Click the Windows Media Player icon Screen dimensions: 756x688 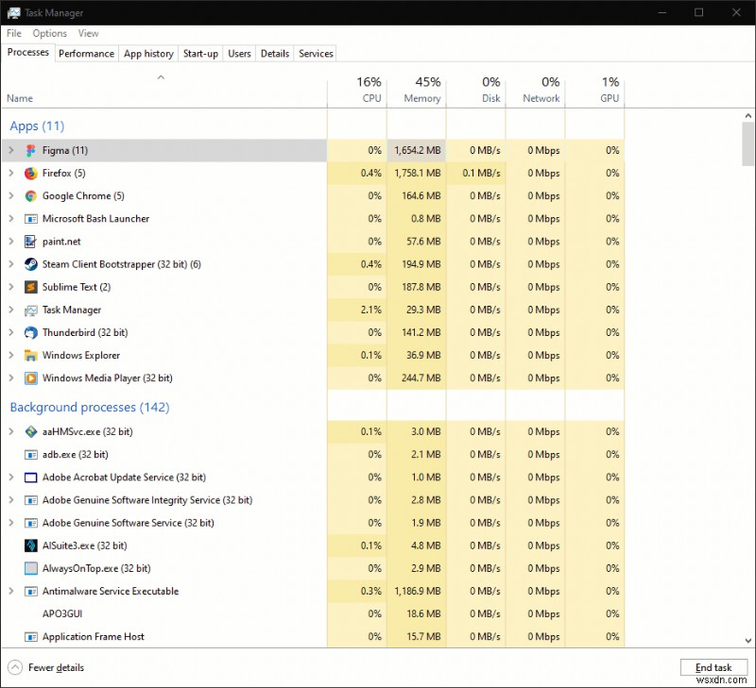click(x=29, y=378)
